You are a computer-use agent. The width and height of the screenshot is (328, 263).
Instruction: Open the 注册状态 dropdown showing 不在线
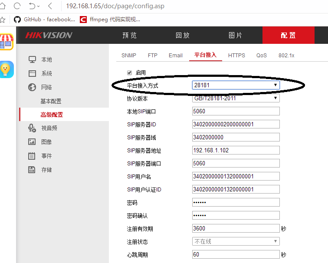point(236,241)
